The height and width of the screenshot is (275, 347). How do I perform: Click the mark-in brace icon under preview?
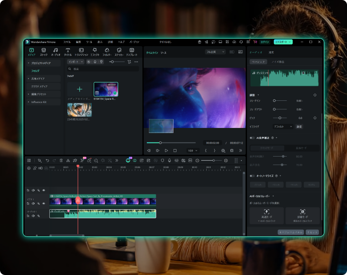(206, 151)
